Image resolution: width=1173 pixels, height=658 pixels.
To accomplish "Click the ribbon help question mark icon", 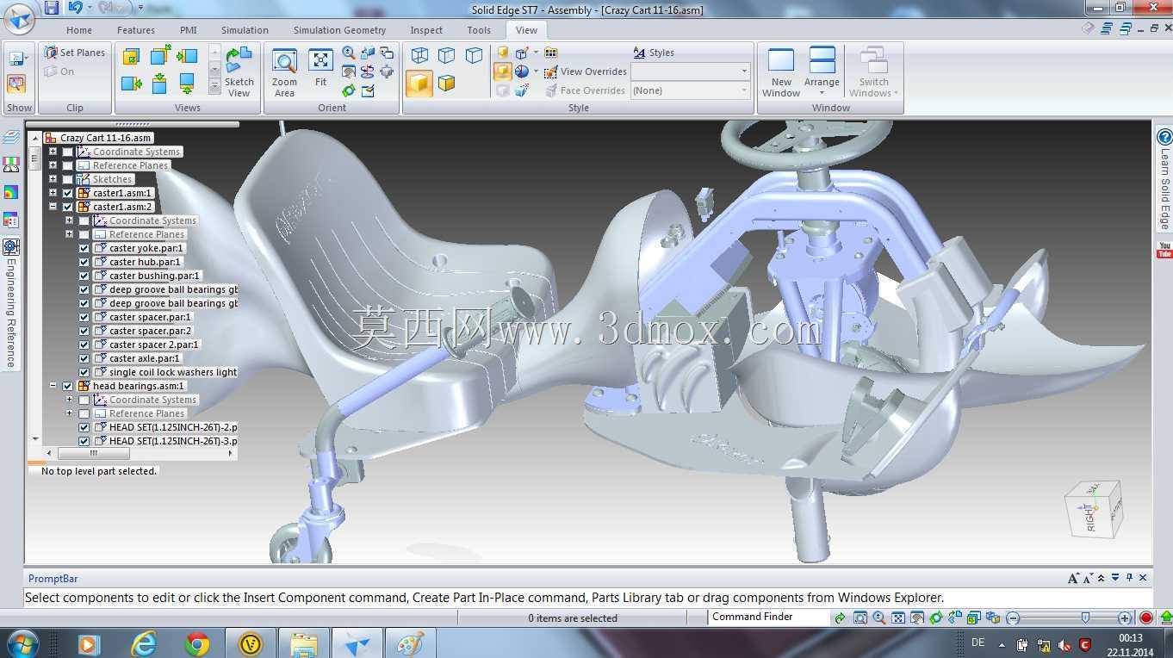I will click(1088, 28).
